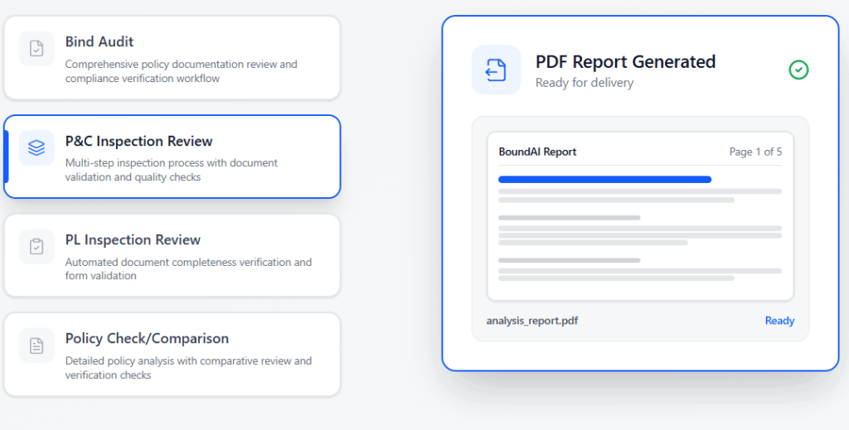Screen dimensions: 849x430
Task: Click the PL Inspection Review clipboard icon
Action: coord(36,247)
